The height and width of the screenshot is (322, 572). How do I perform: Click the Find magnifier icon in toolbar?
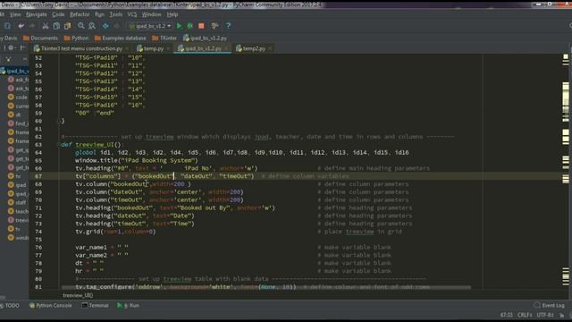[81, 26]
